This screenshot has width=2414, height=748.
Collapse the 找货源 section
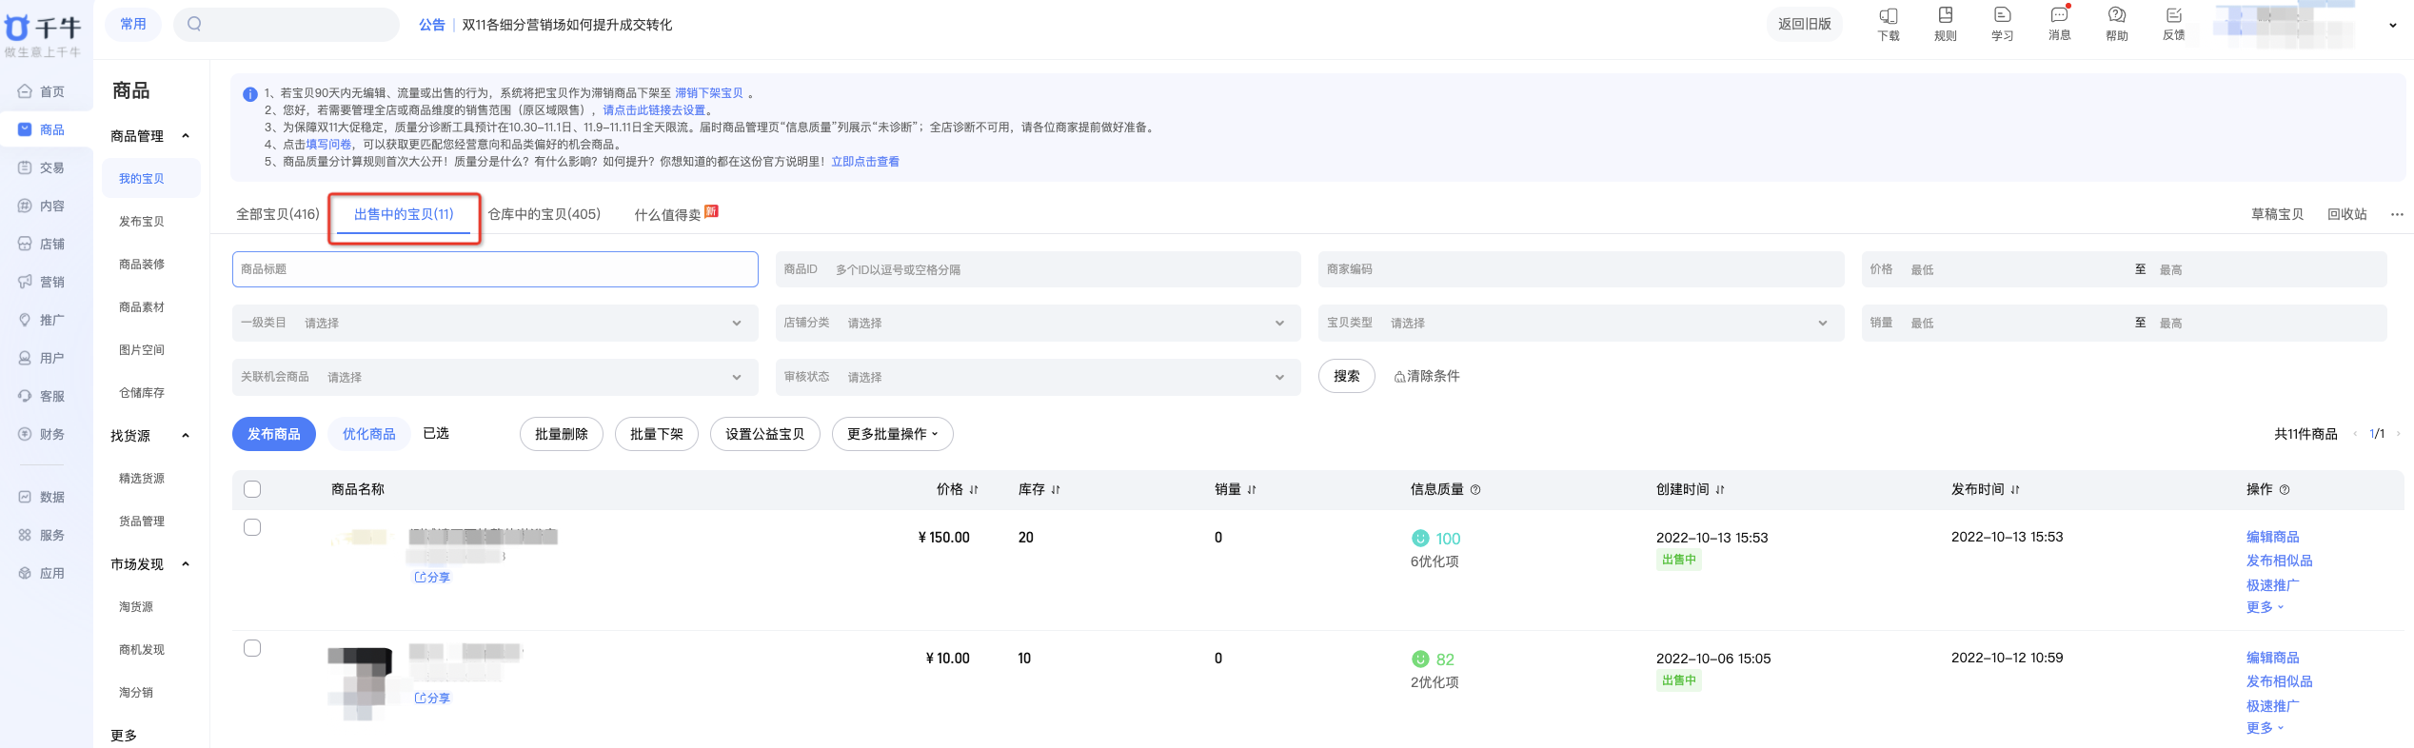pos(186,436)
